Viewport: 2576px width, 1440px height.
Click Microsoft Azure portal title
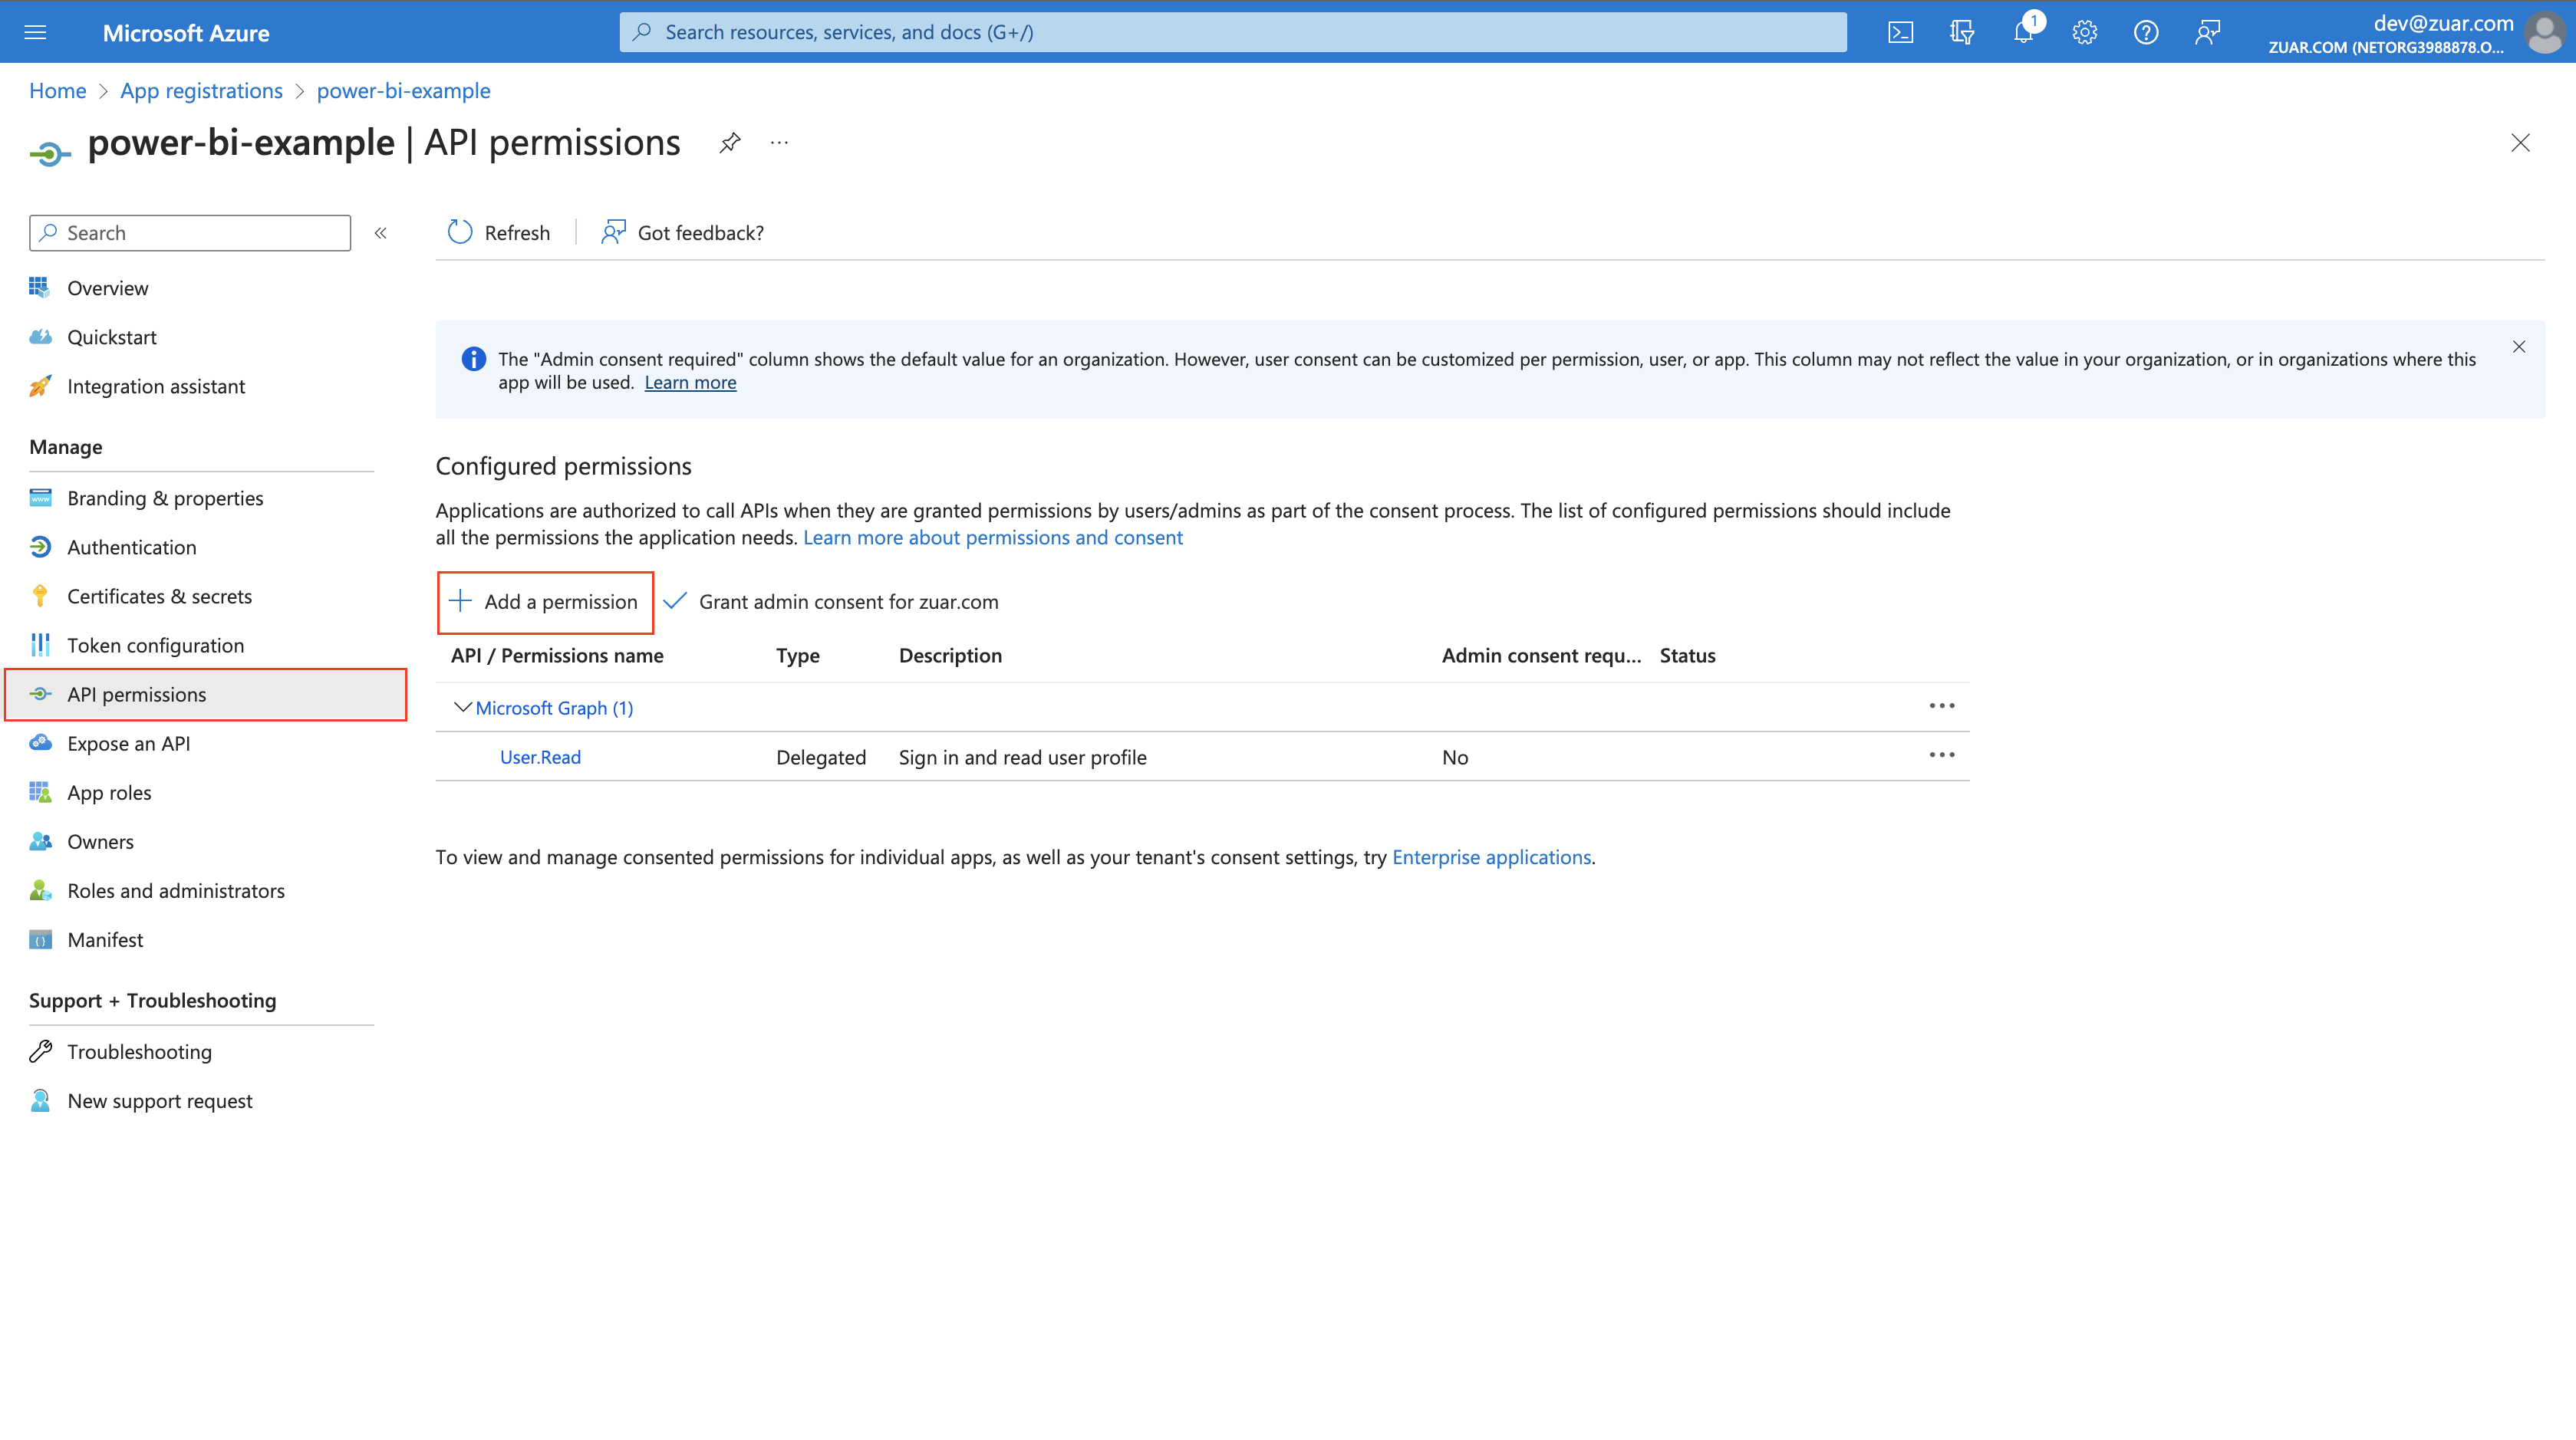(186, 33)
